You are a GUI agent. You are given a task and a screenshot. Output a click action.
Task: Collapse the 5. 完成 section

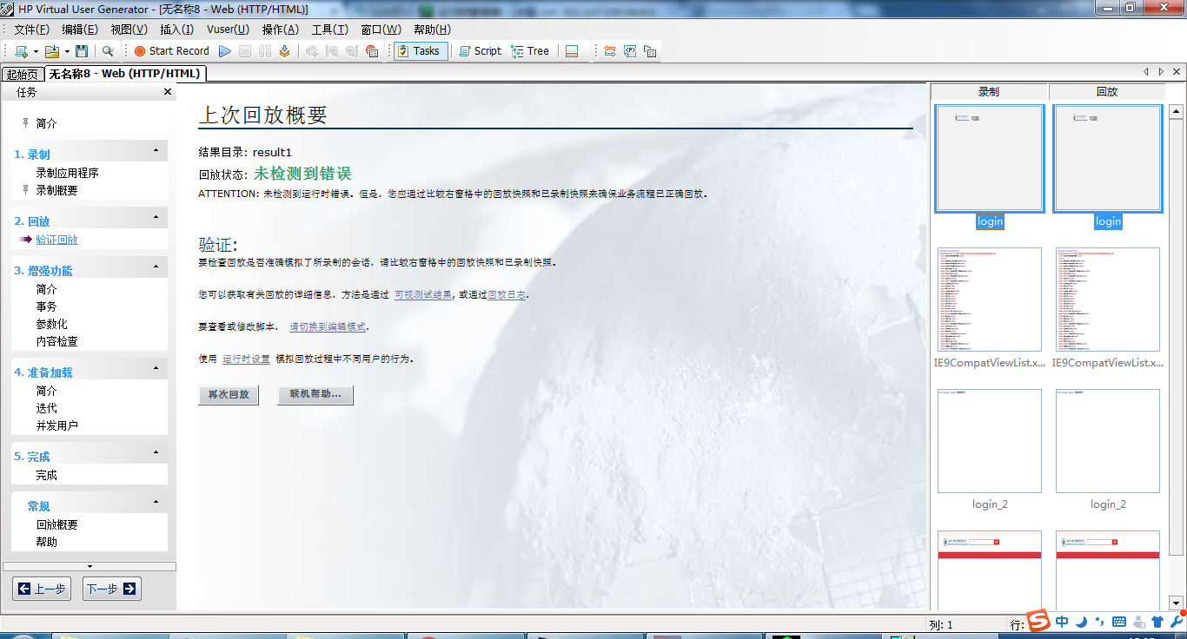pos(156,452)
